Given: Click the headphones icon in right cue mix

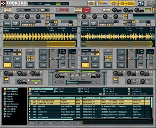Looking at the screenshot, I should pos(139,80).
